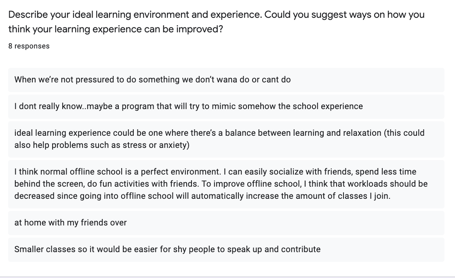
Task: Select the long response about normal offline school
Action: [226, 184]
